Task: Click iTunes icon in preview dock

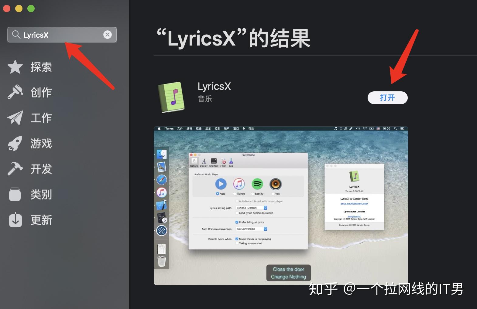Action: [x=162, y=192]
